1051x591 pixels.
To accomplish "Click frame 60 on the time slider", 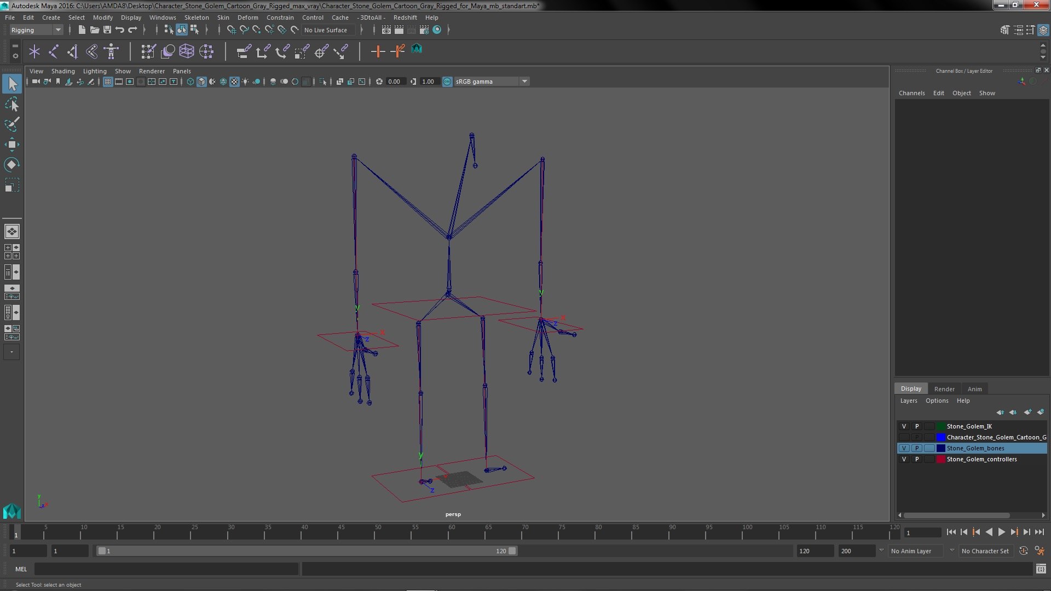I will coord(452,532).
